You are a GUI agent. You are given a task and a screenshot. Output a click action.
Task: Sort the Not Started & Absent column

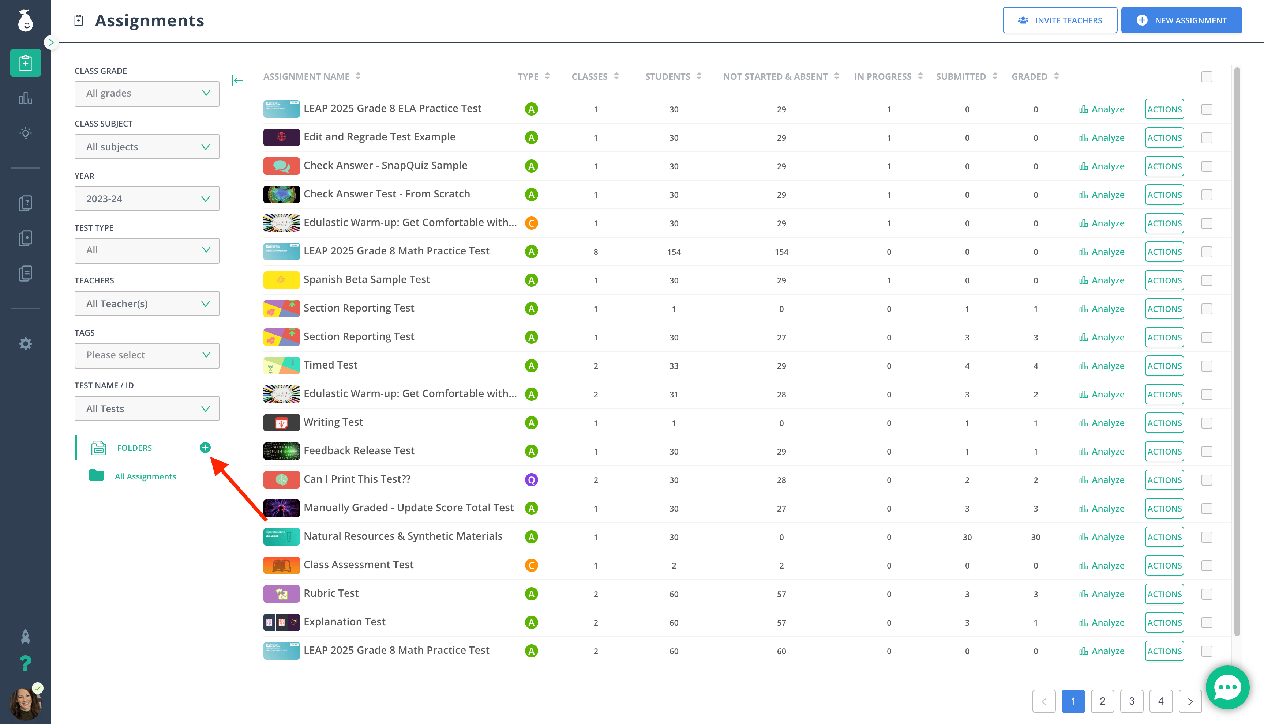point(836,76)
